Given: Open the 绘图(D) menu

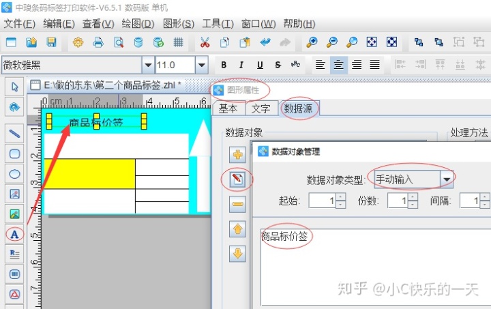Looking at the screenshot, I should pos(138,24).
